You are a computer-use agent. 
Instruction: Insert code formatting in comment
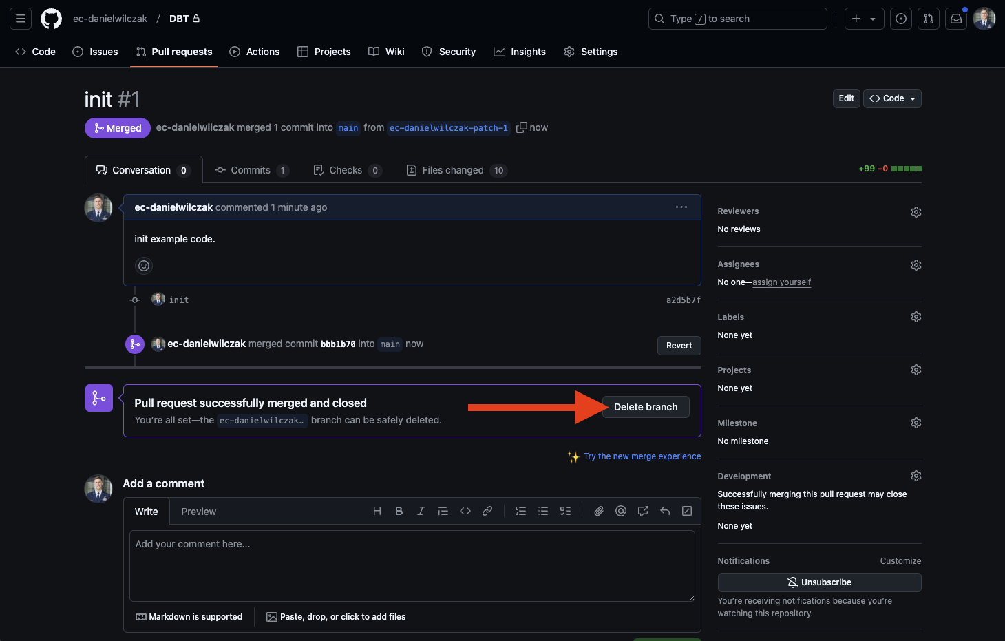[465, 511]
